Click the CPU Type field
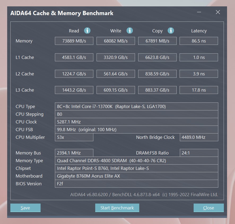235x224 pixels. (x=136, y=106)
